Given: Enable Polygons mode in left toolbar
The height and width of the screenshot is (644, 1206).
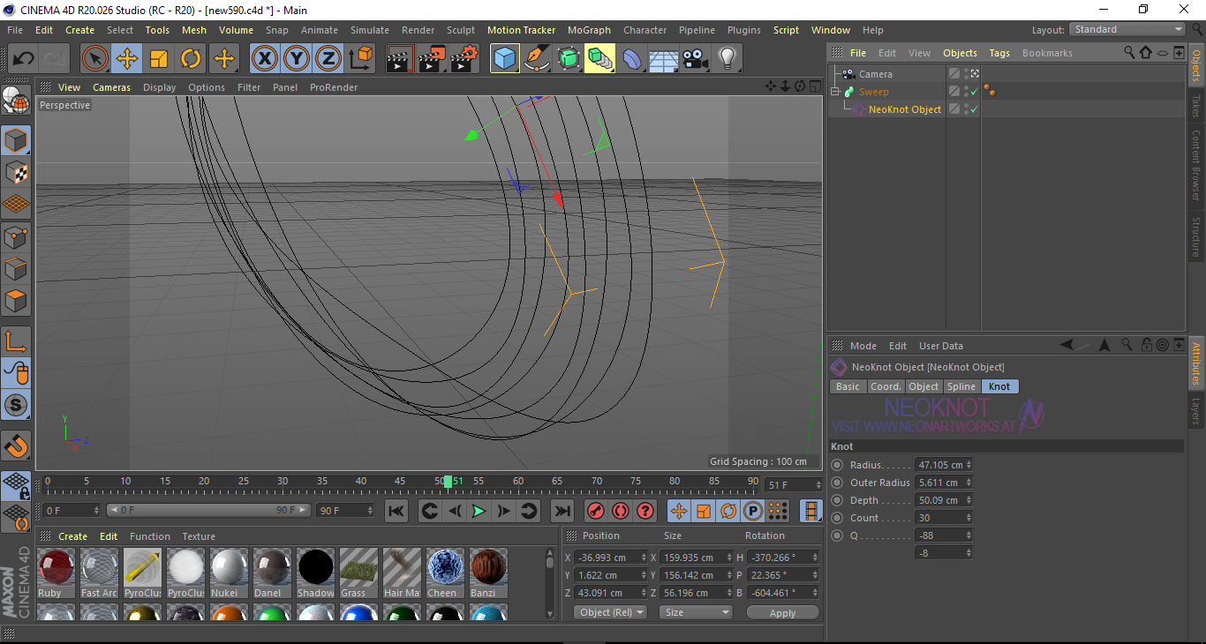Looking at the screenshot, I should click(x=16, y=300).
